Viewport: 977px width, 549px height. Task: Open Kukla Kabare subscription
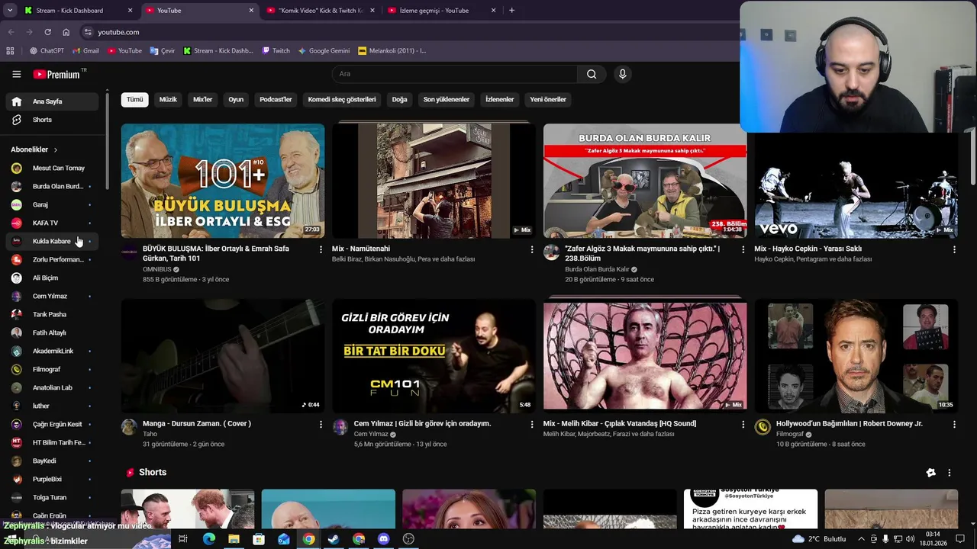53,241
